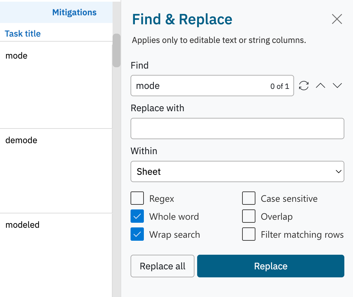
Task: Click the sheet's vertical scrollbar thumb
Action: (x=117, y=51)
